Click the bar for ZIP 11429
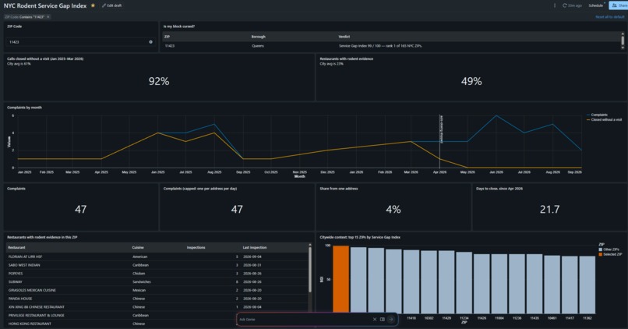This screenshot has width=628, height=329. pos(446,281)
